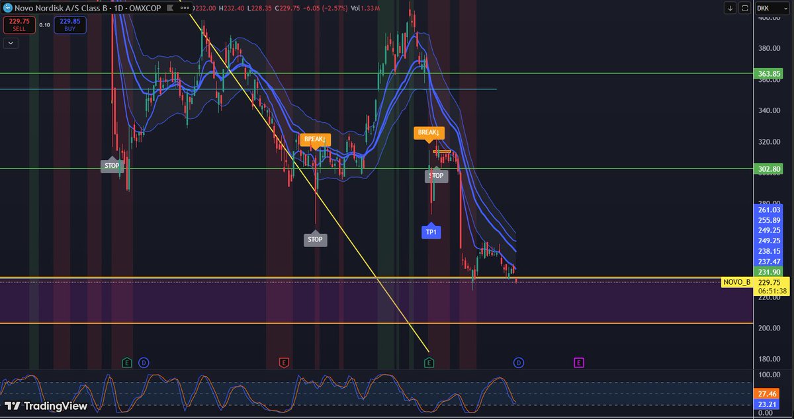
Task: Open the first blue dividend D marker
Action: (x=143, y=362)
